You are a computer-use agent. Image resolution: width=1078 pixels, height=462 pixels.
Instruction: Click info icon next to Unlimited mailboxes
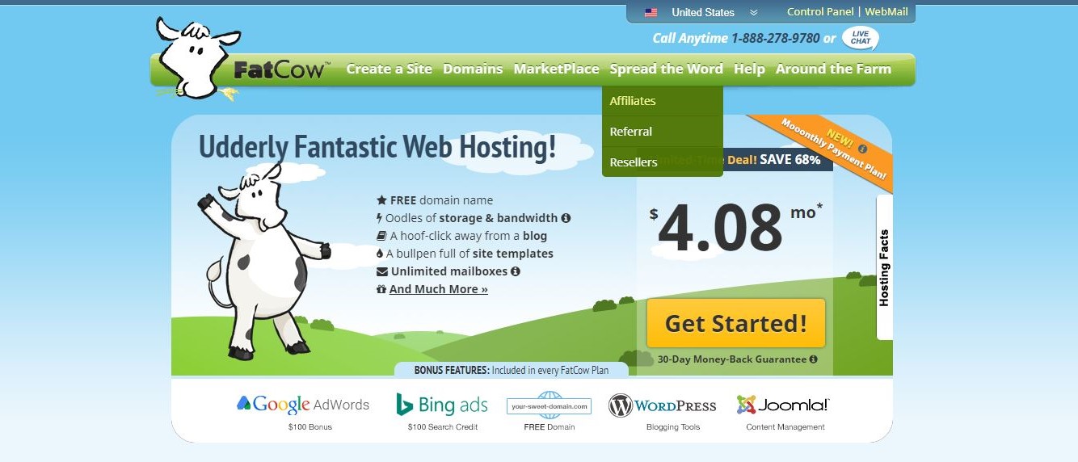[515, 271]
